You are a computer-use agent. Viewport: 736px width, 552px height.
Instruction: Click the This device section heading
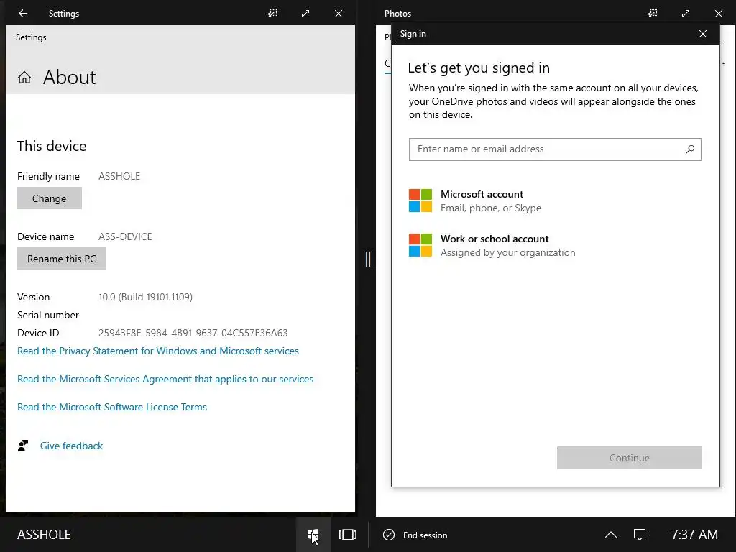(x=52, y=146)
